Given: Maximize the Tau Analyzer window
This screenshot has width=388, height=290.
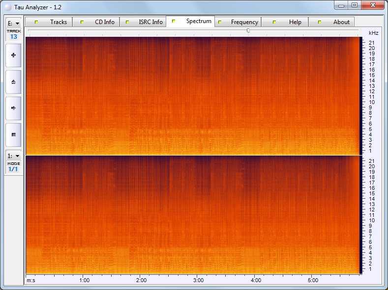Looking at the screenshot, I should click(x=354, y=5).
